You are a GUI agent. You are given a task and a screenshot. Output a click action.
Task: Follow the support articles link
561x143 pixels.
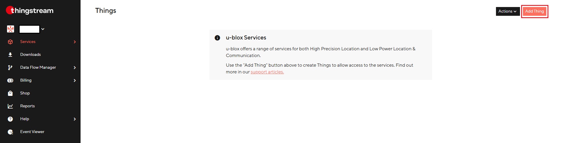[267, 72]
